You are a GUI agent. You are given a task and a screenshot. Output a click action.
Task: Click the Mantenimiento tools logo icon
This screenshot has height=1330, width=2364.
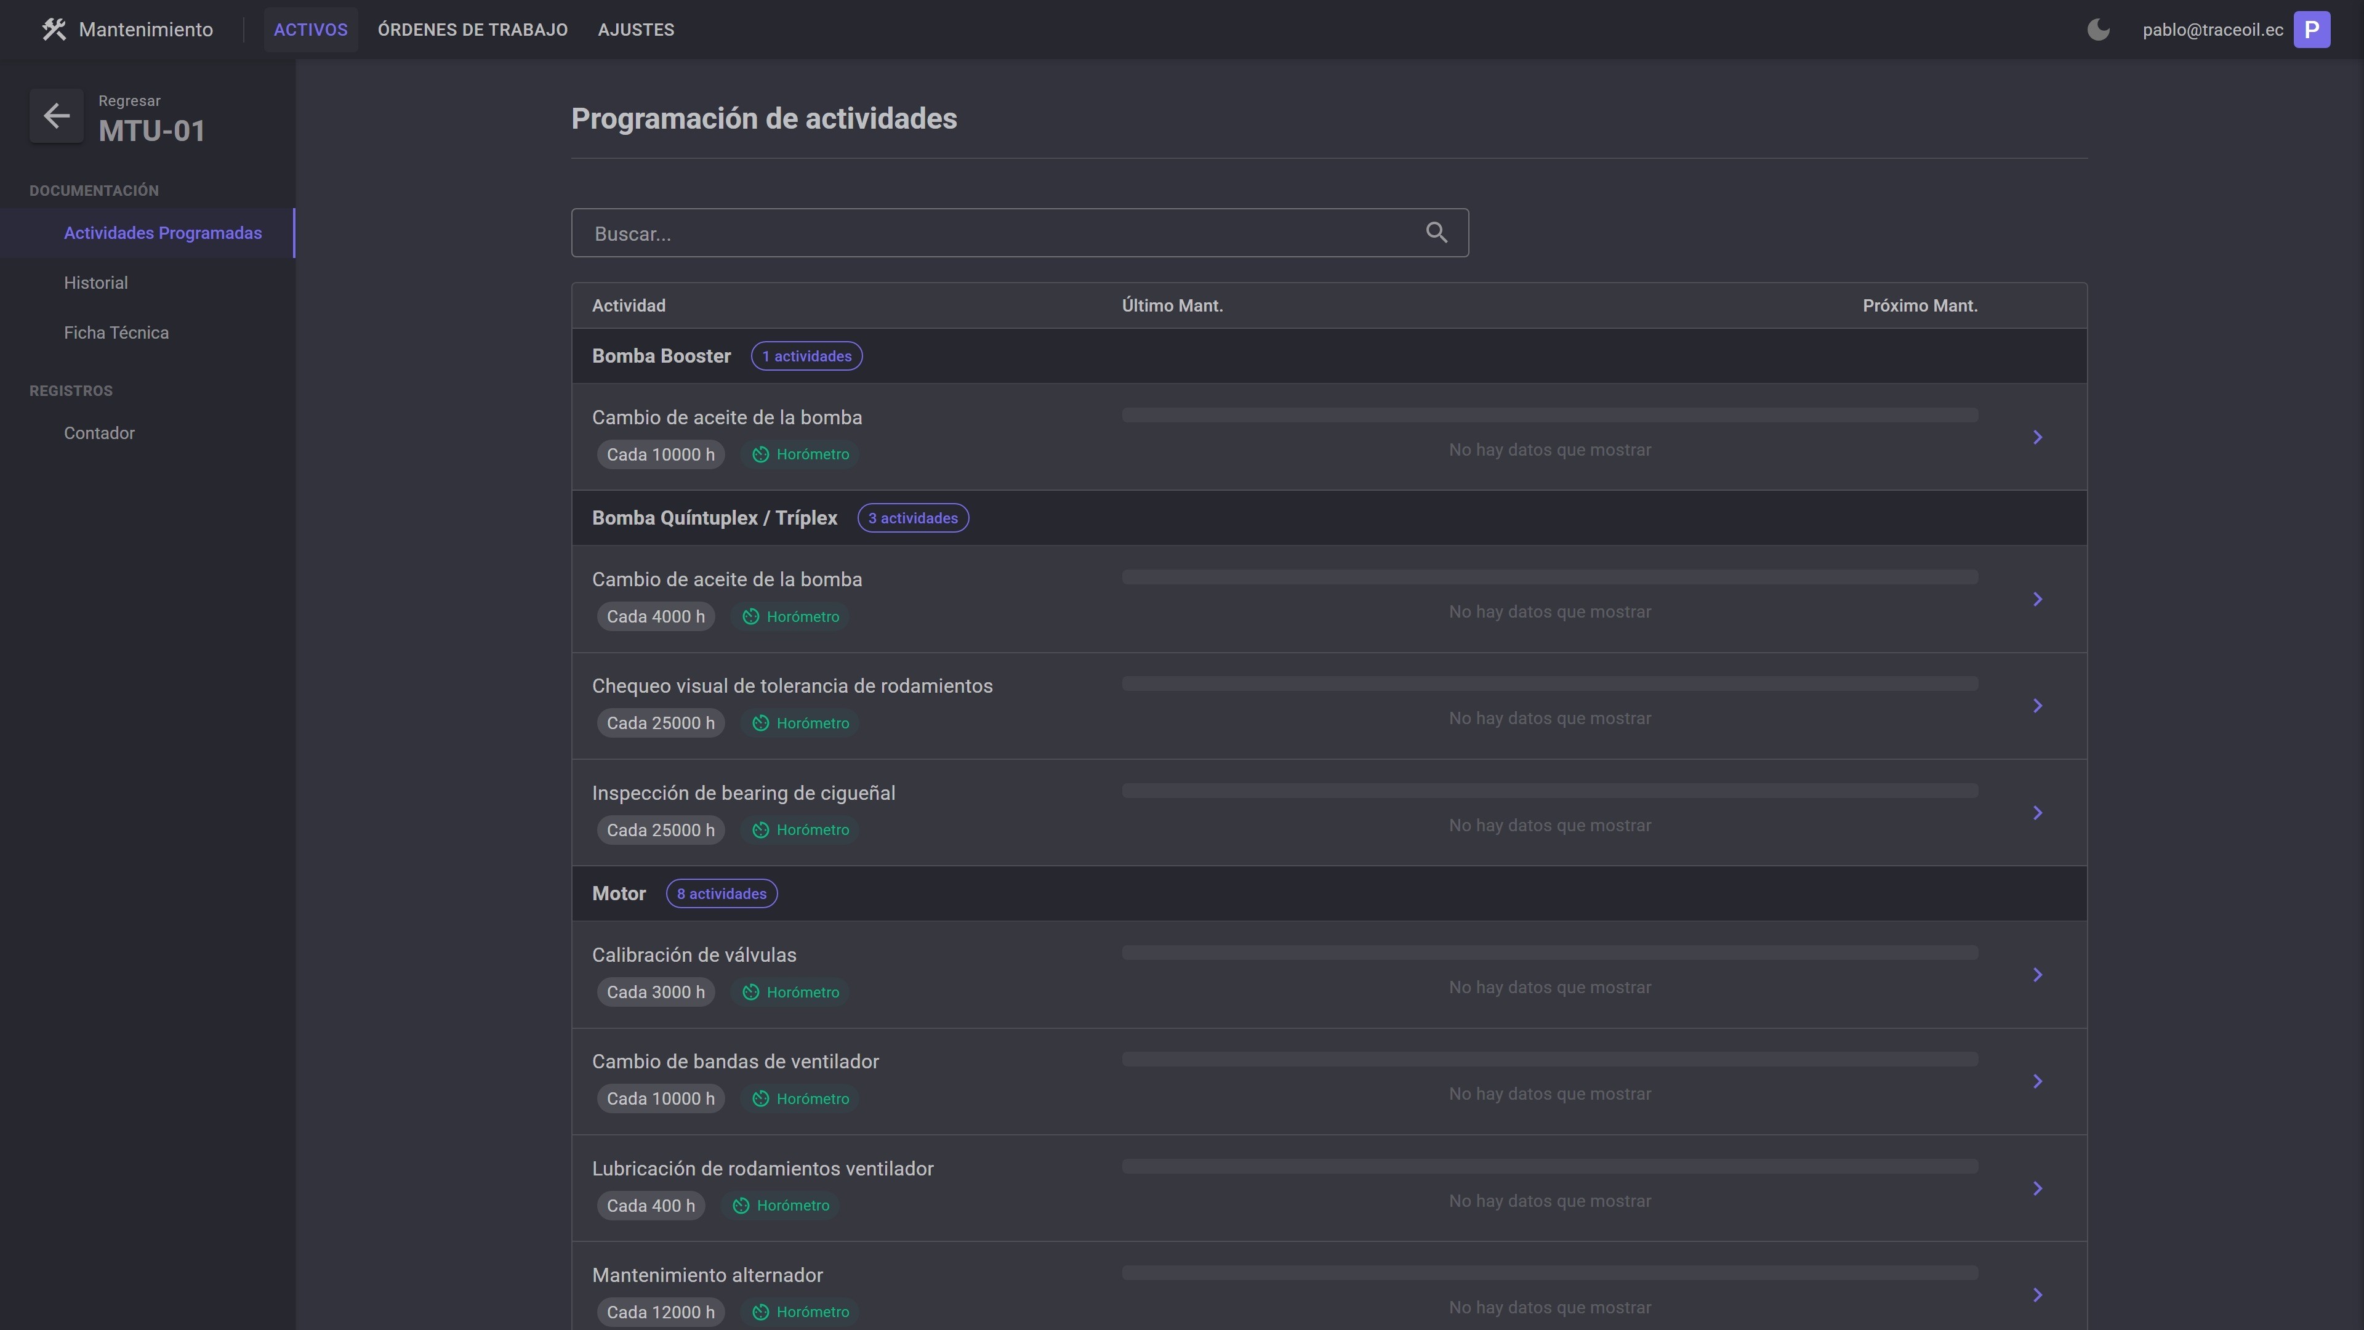54,30
